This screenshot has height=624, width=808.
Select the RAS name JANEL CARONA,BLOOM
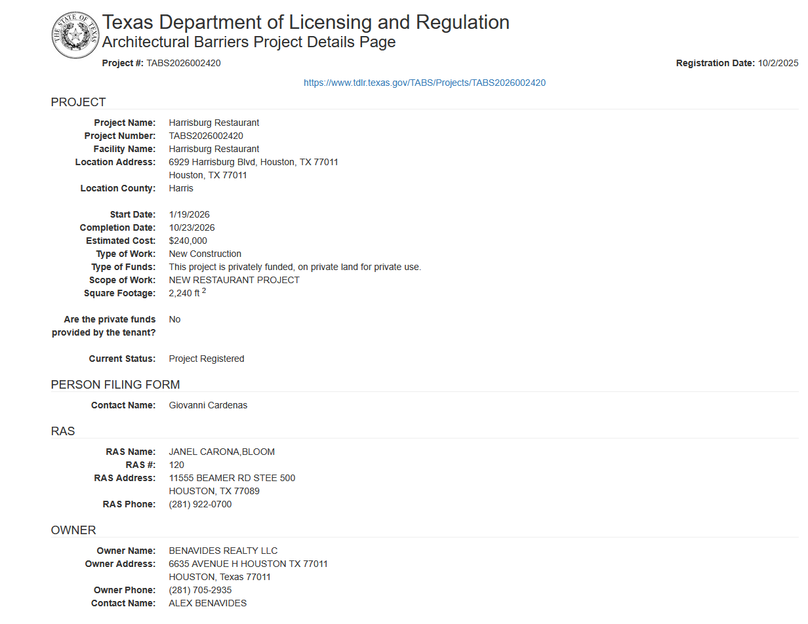tap(222, 452)
